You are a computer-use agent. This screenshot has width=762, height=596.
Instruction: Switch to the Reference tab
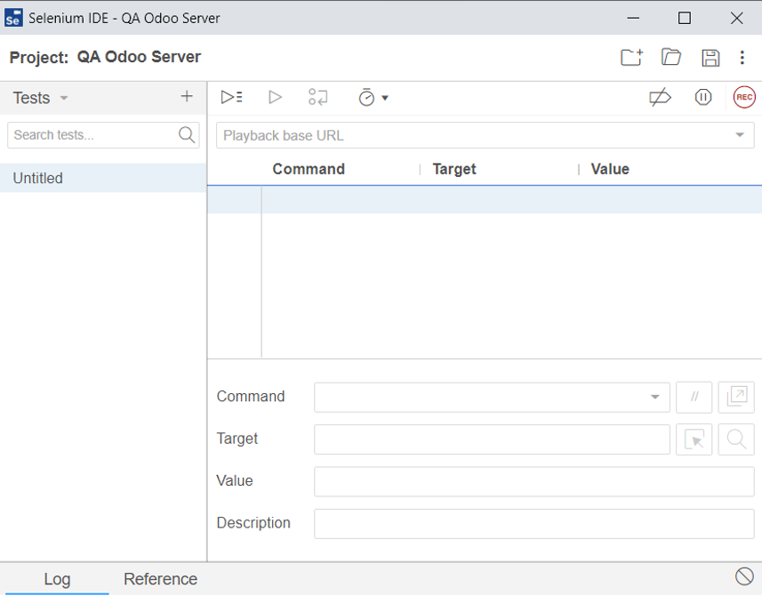click(x=160, y=579)
